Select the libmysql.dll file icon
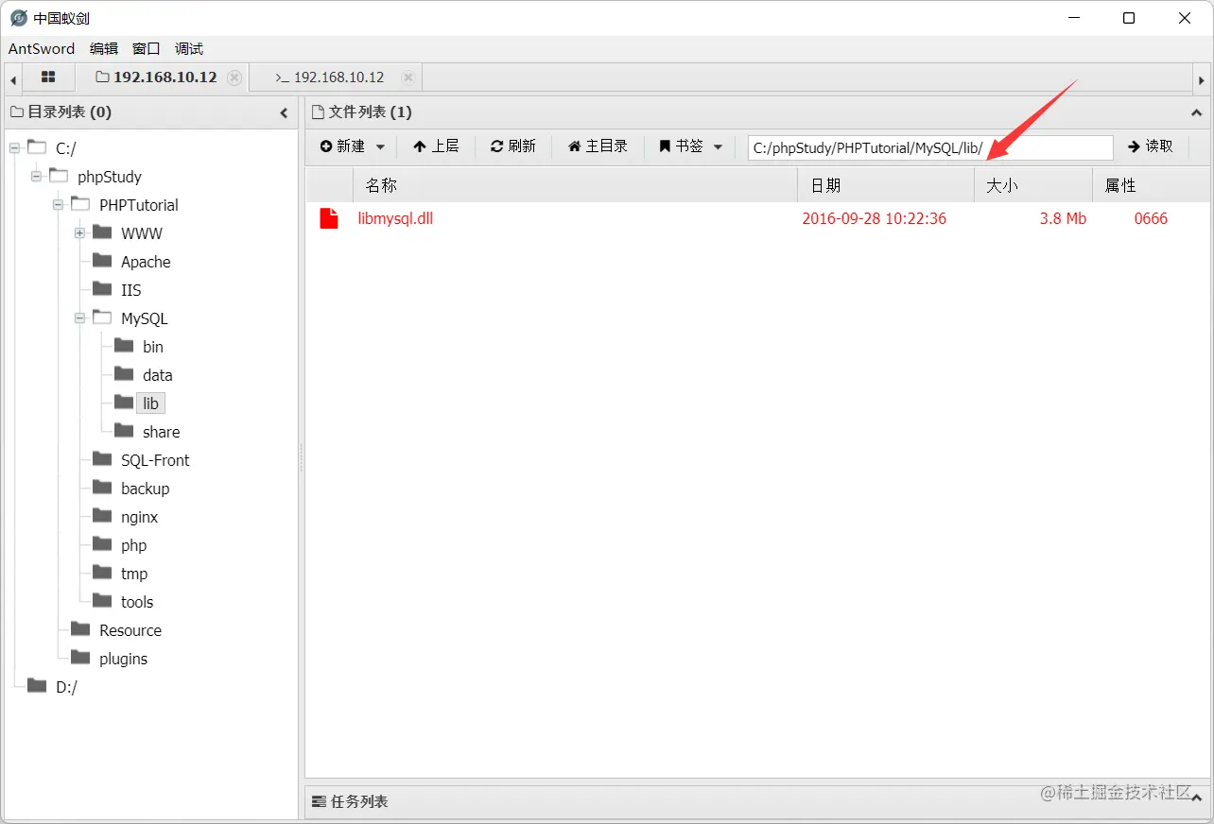Image resolution: width=1214 pixels, height=824 pixels. pos(329,218)
